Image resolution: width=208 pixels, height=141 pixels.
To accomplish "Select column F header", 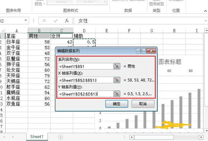I will pyautogui.click(x=129, y=31).
